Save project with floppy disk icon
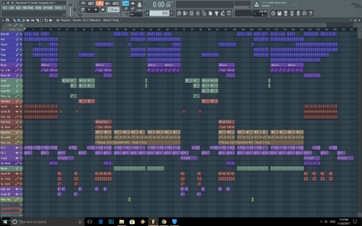This screenshot has width=362, height=226. point(279,14)
